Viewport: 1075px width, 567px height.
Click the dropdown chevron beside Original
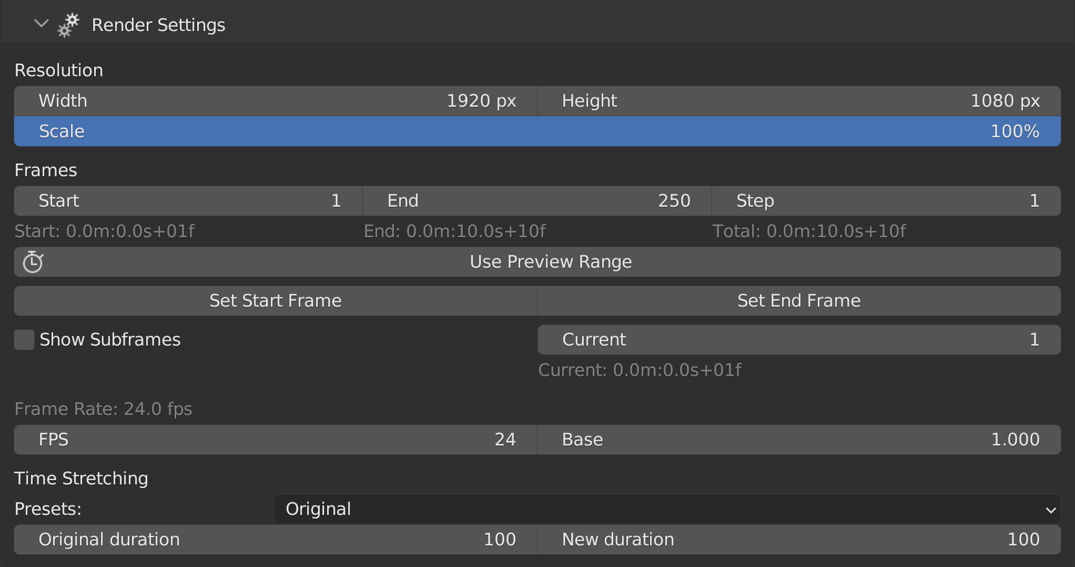pos(1050,510)
